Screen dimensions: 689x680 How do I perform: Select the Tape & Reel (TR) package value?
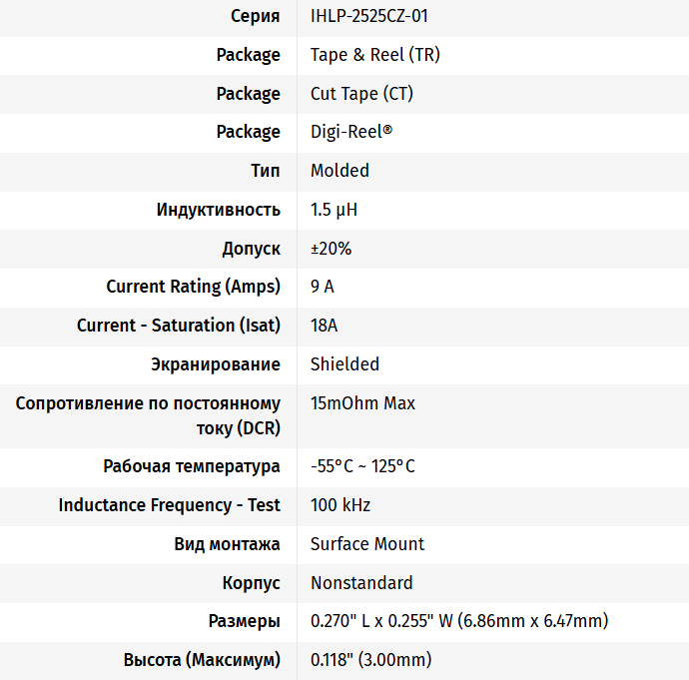coord(374,55)
